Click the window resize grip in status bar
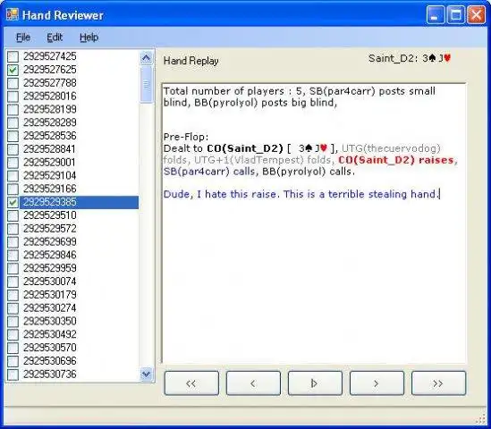Image resolution: width=491 pixels, height=429 pixels. coord(480,419)
